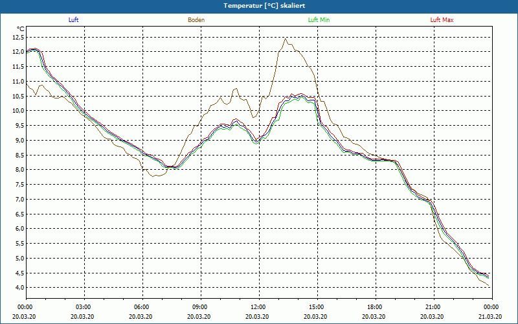Click the 6,0 y-axis value

pyautogui.click(x=20, y=229)
